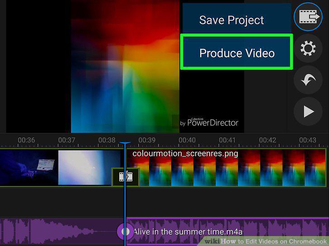Image resolution: width=329 pixels, height=246 pixels.
Task: Select the transition icon between clips
Action: (126, 177)
